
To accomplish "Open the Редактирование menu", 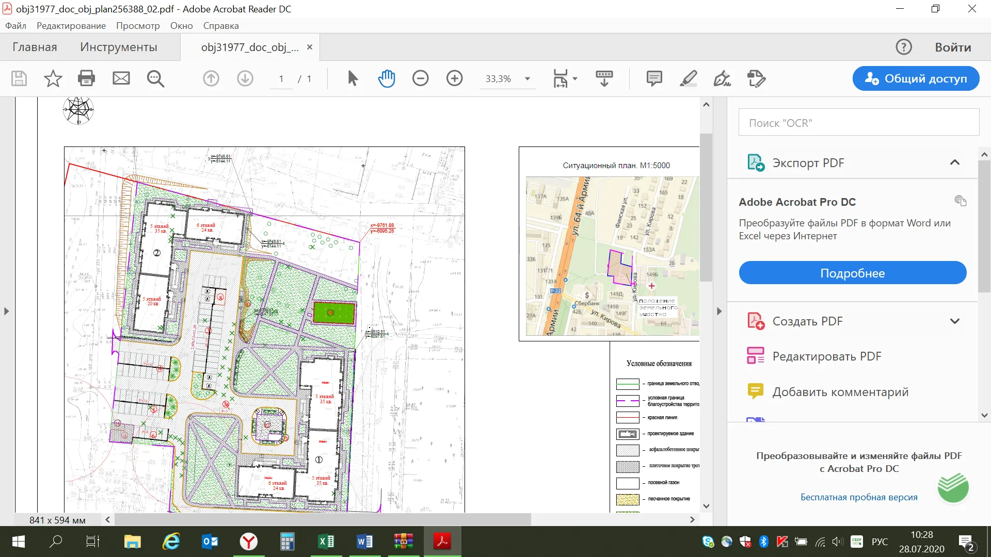I will pos(71,26).
